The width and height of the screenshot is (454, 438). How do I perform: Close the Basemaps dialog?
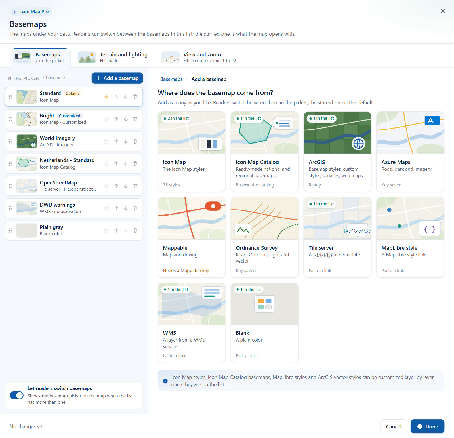tap(443, 11)
